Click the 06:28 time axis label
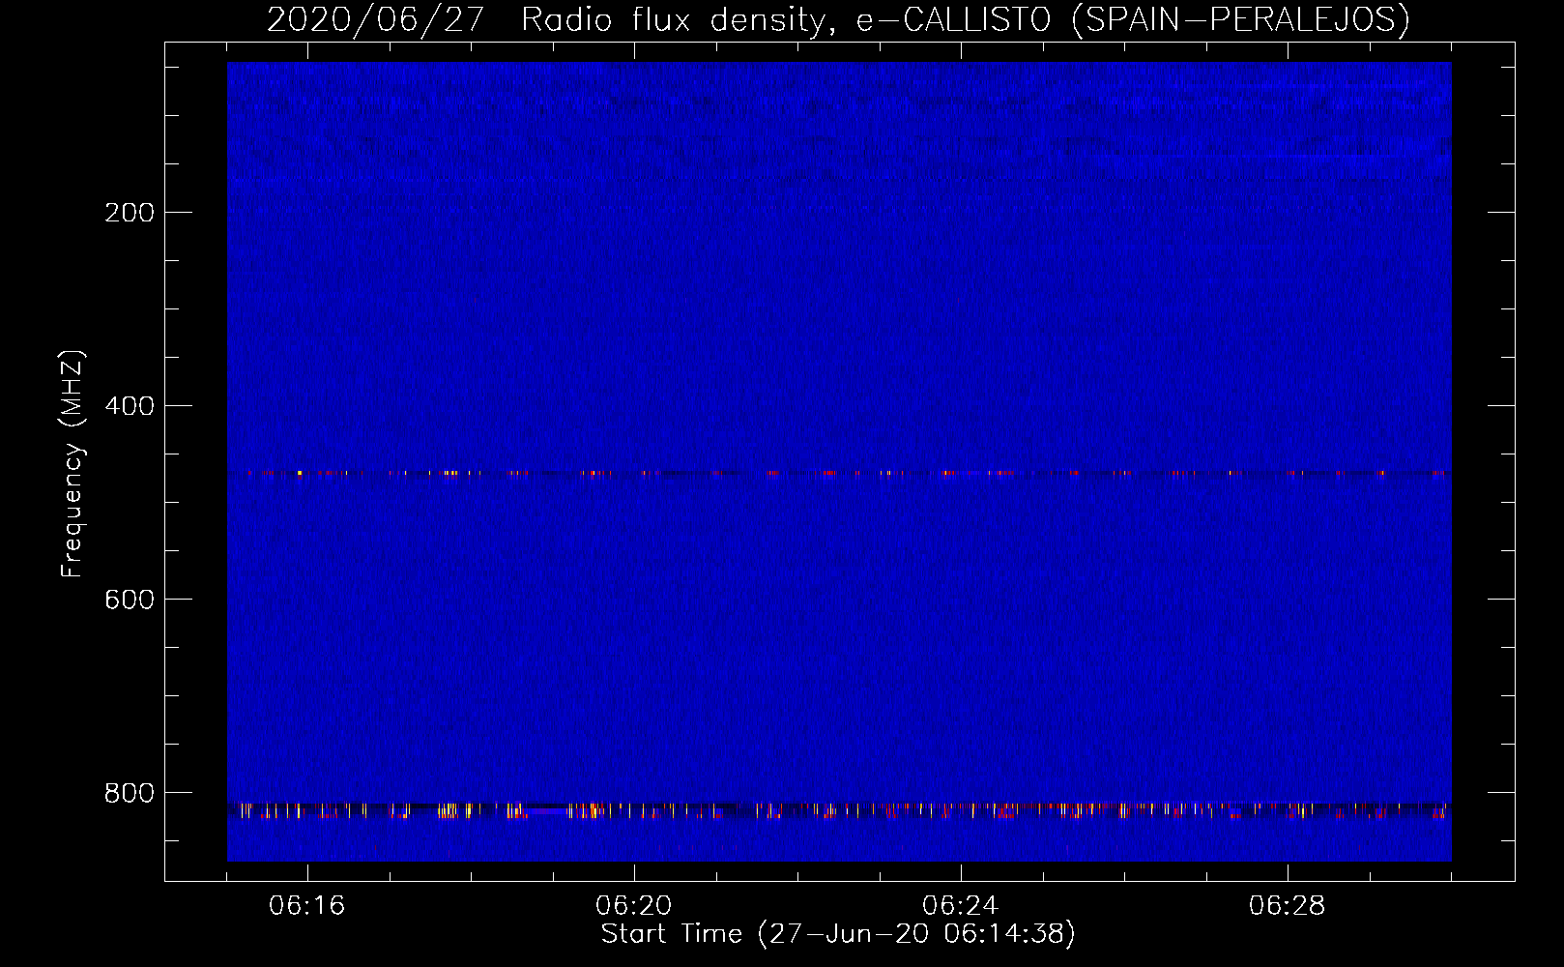 [1287, 906]
